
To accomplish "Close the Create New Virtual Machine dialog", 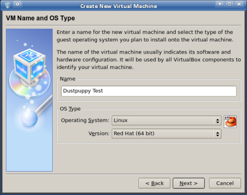I will point(239,4).
